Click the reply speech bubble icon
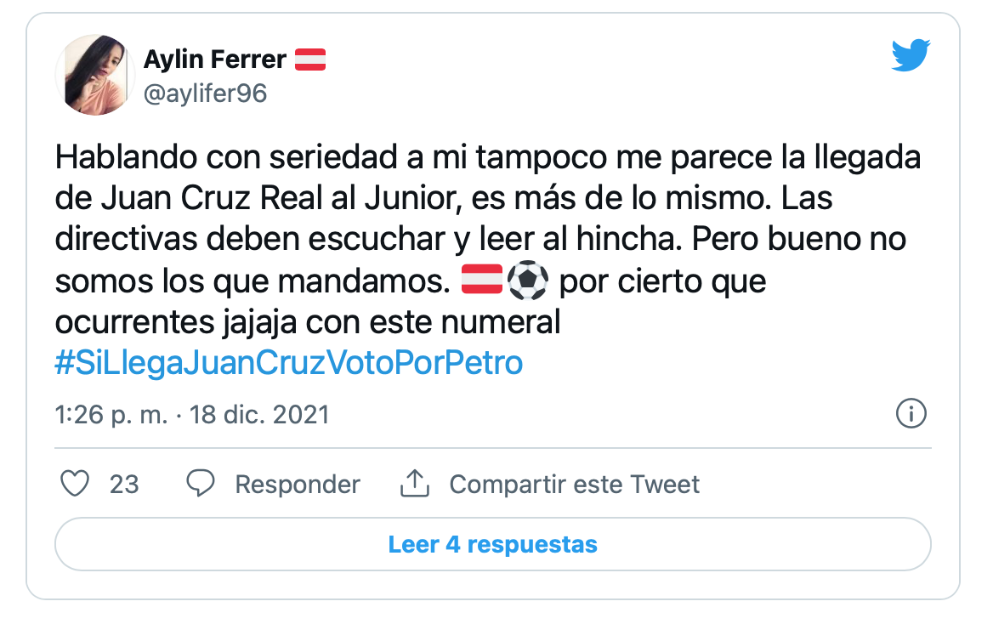Screen dimensions: 993x624 pos(201,483)
